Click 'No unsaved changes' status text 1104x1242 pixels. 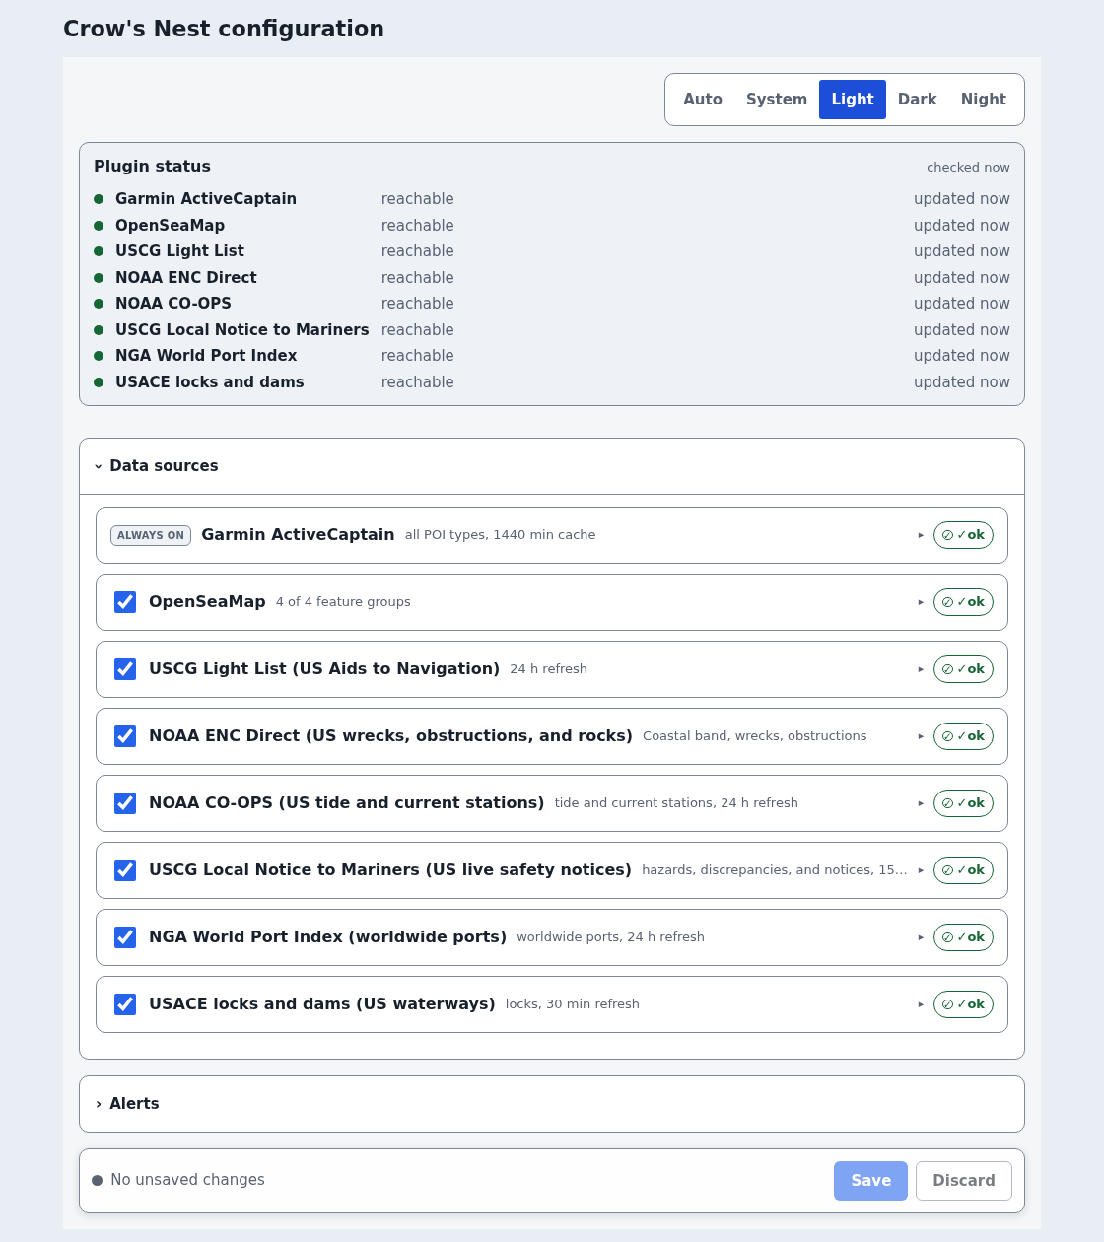(187, 1180)
